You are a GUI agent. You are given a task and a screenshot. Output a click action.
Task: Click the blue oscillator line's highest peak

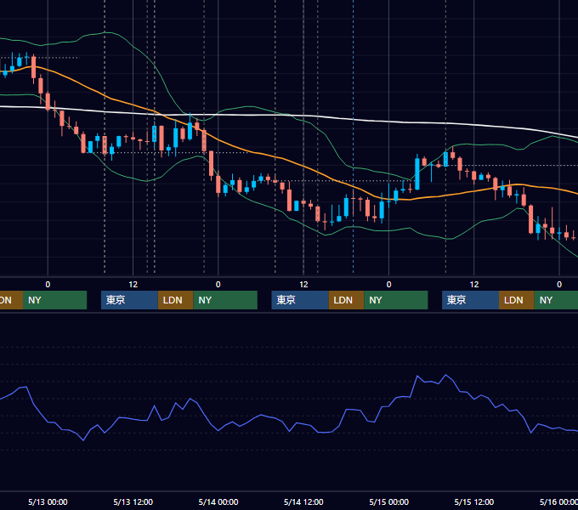pos(446,375)
